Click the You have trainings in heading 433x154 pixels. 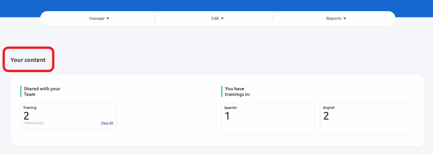[x=238, y=91]
